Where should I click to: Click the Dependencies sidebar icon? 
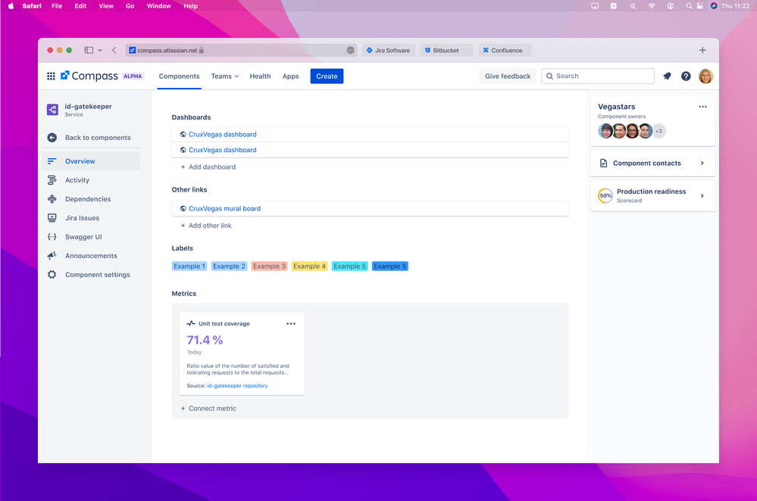[52, 199]
